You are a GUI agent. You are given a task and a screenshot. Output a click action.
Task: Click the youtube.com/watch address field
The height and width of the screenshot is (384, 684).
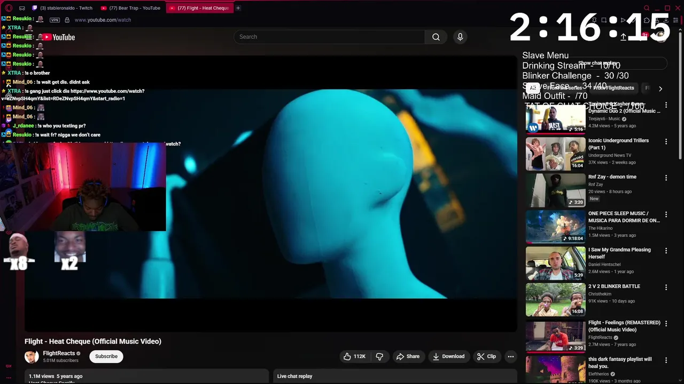(x=103, y=20)
